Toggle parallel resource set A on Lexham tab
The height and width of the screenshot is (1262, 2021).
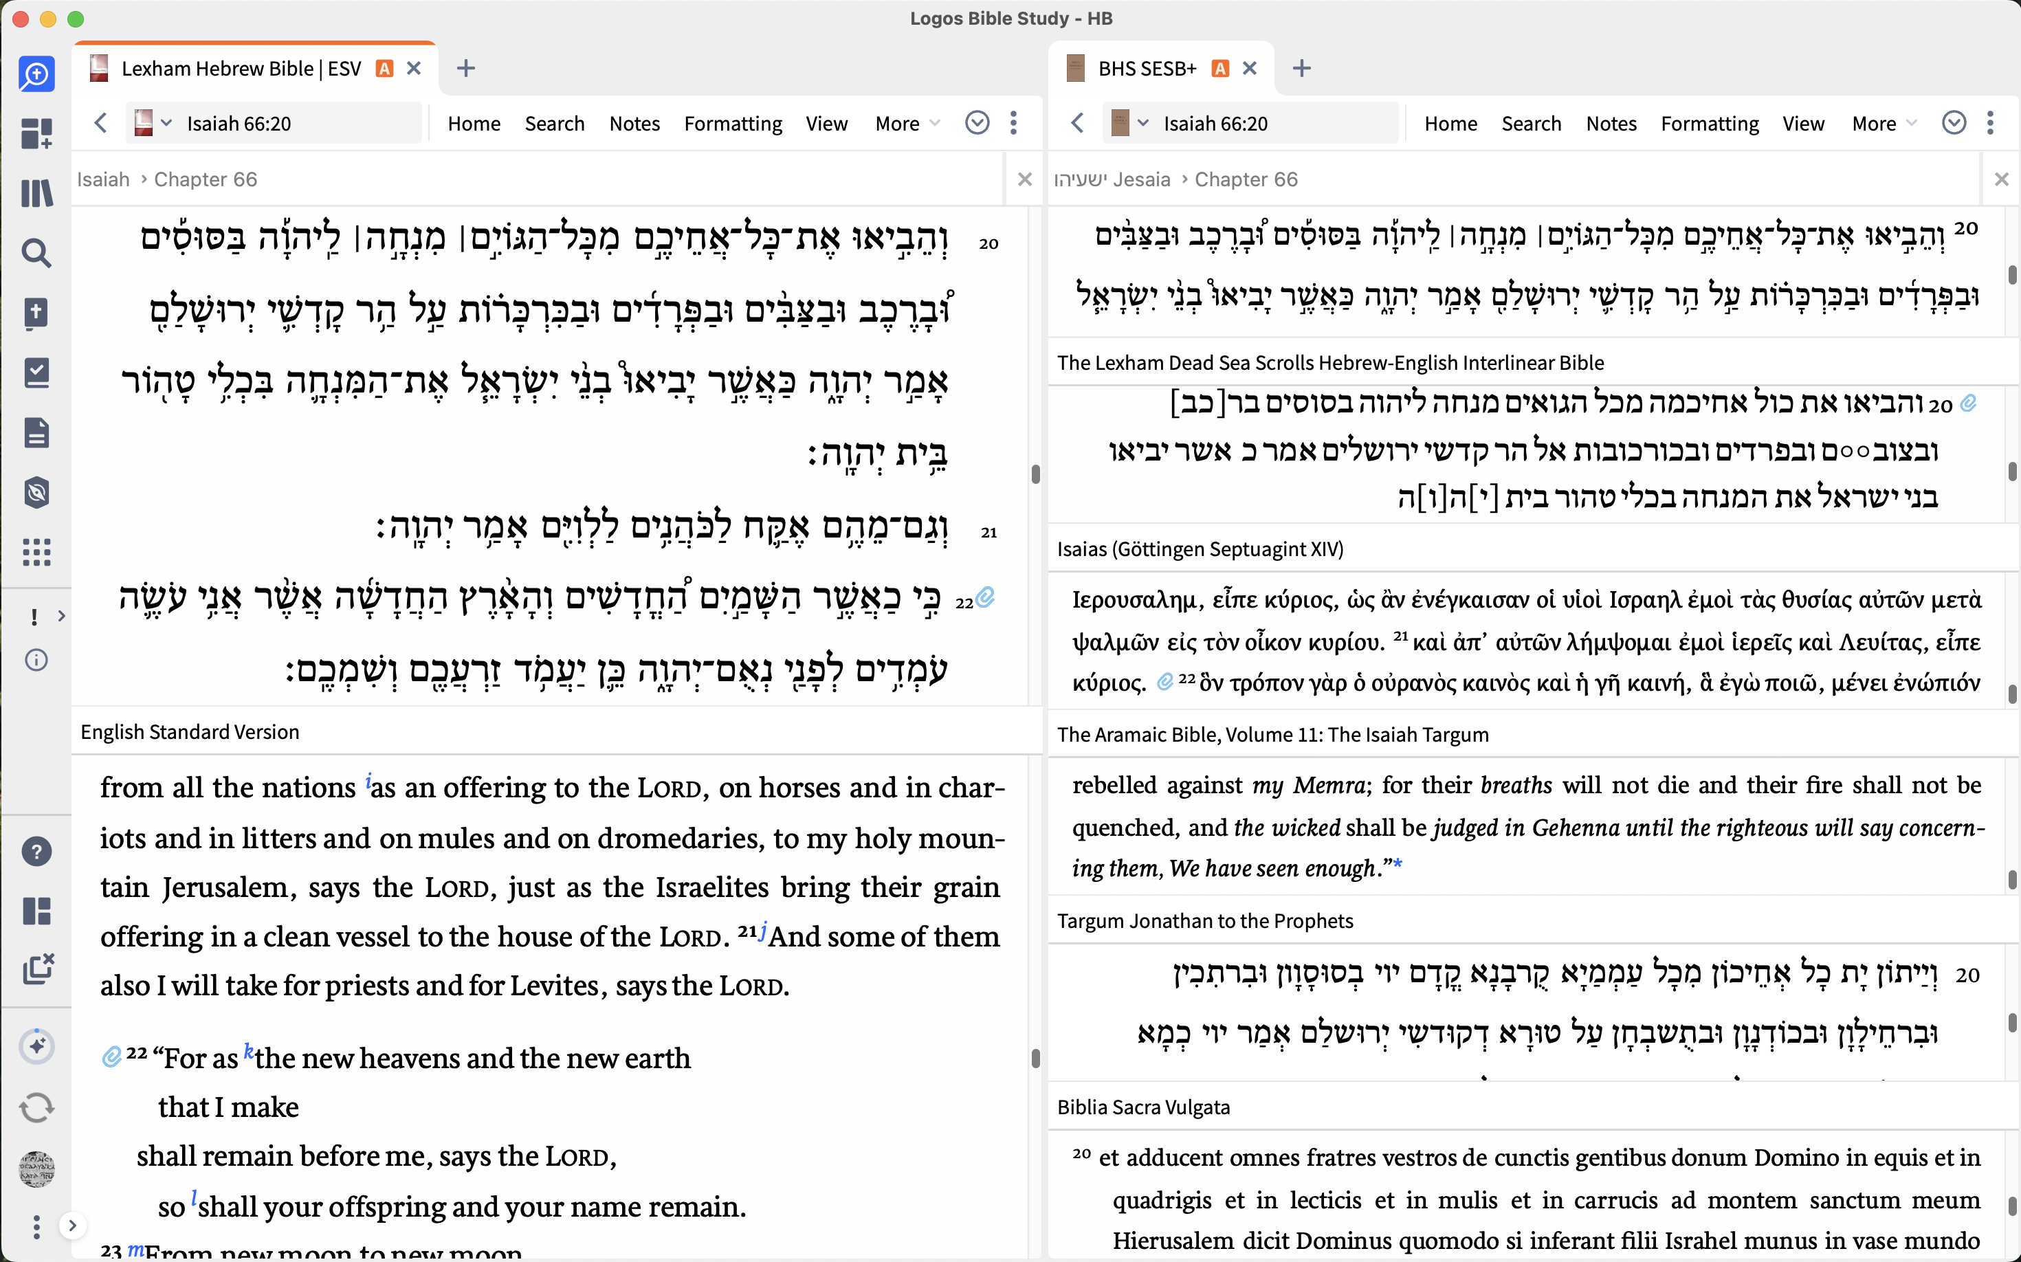[384, 69]
